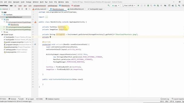Open the Terminal tool window
Viewport: 184px width, 103px height.
[x=12, y=99]
